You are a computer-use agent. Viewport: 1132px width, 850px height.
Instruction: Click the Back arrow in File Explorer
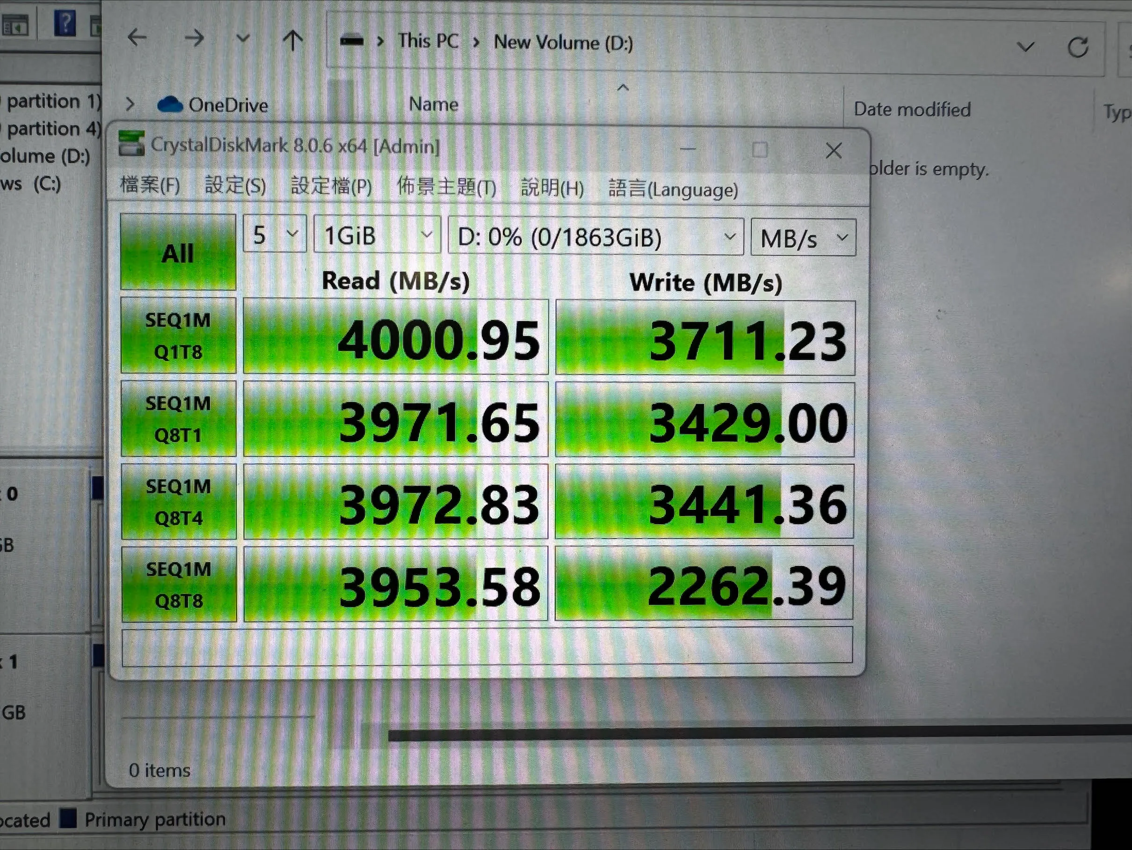tap(137, 37)
